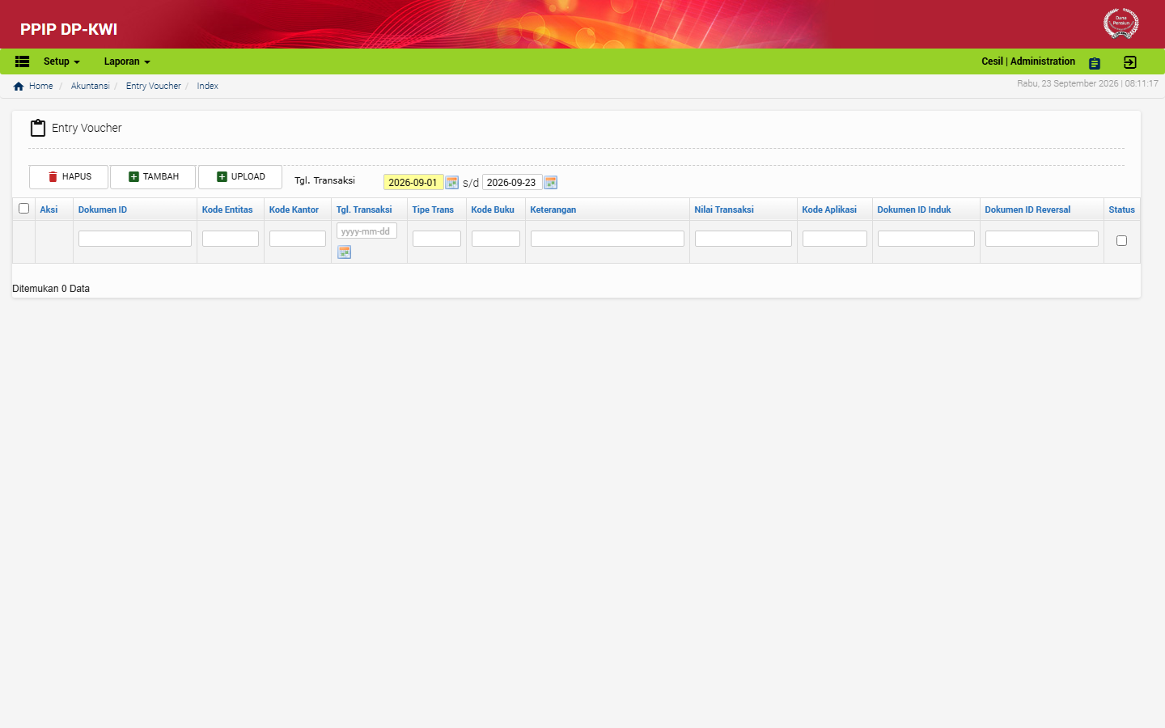Click the Entry Voucher clipboard icon
This screenshot has height=728, width=1165.
38,128
